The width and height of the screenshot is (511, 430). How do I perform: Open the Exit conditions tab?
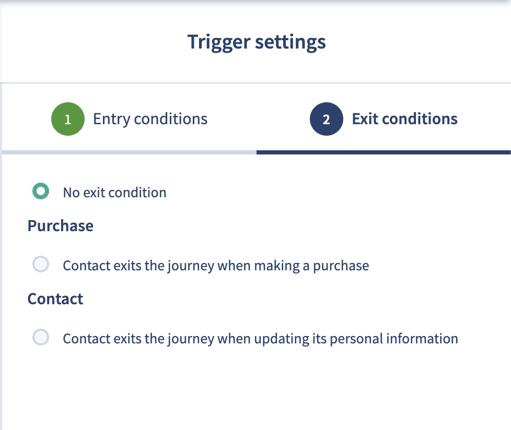384,119
